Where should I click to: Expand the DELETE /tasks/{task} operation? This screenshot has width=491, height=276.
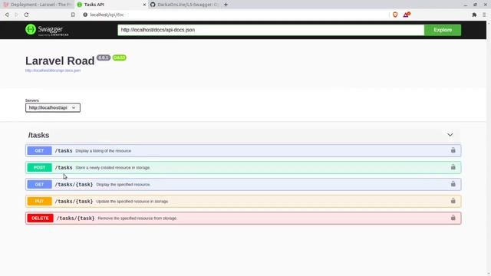coord(243,218)
